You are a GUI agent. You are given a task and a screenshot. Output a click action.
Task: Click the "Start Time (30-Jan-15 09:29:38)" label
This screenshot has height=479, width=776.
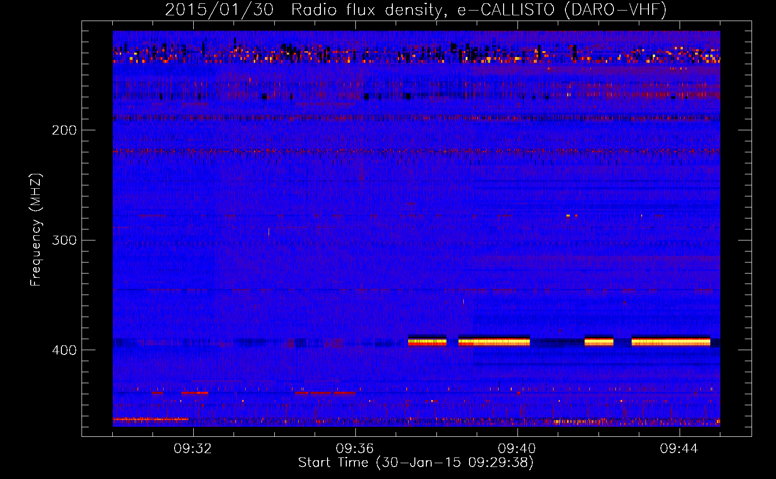point(416,463)
